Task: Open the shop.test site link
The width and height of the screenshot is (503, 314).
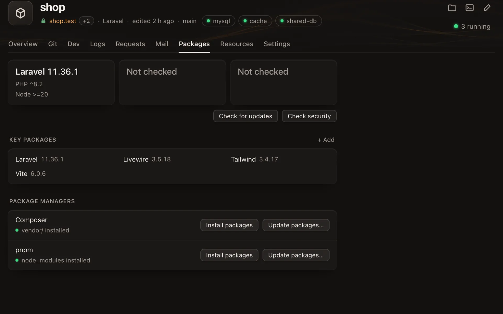Action: point(63,21)
